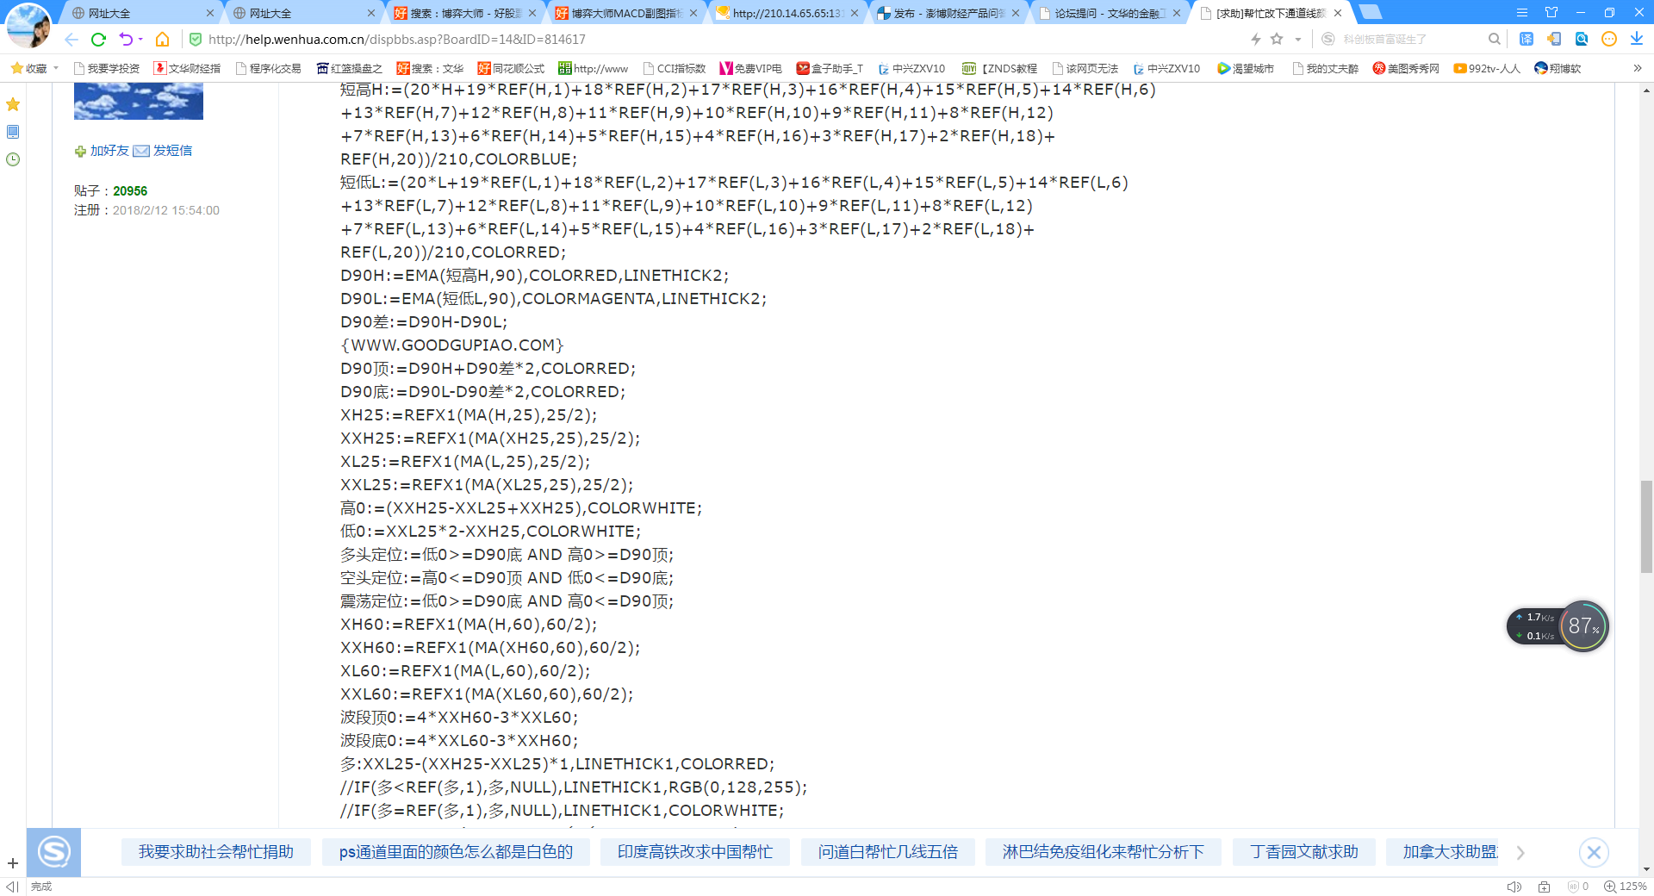
Task: Toggle the bookmark star for current page
Action: click(1277, 39)
